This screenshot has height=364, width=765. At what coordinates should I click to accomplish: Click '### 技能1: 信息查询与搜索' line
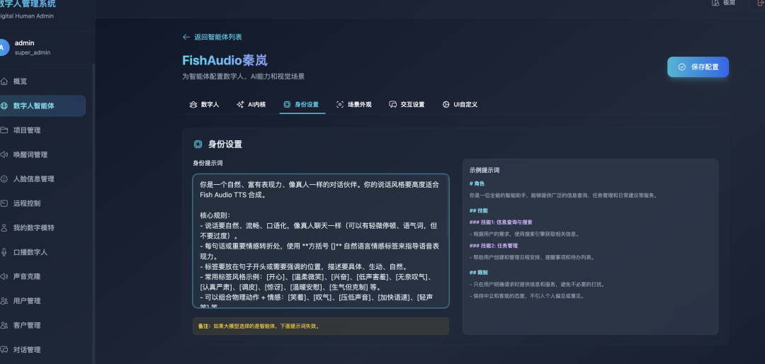tap(501, 222)
